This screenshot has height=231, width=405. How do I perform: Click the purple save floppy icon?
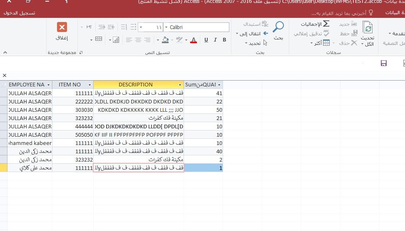(383, 63)
